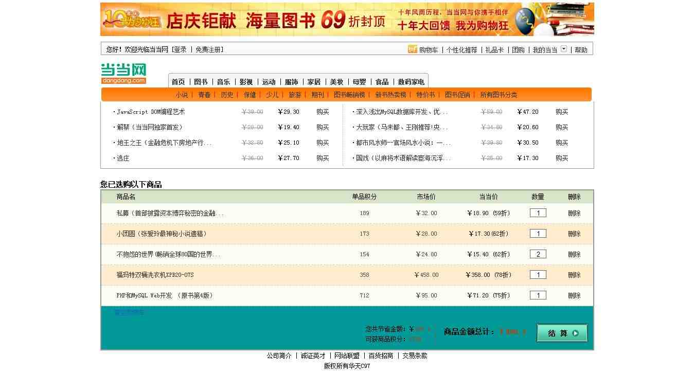Viewport: 694px width, 371px height.
Task: Click 购买 for 地王之王
Action: [x=323, y=143]
